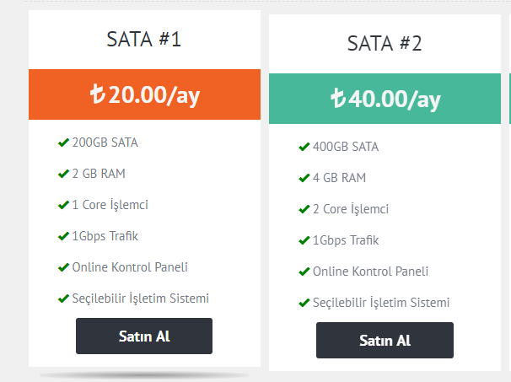
Task: Click checkmark icon next to 1 Core İşlemci
Action: [63, 205]
